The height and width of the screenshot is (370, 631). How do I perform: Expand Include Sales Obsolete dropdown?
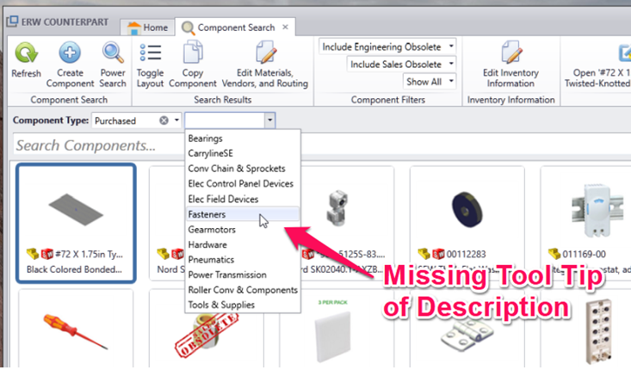[x=452, y=64]
